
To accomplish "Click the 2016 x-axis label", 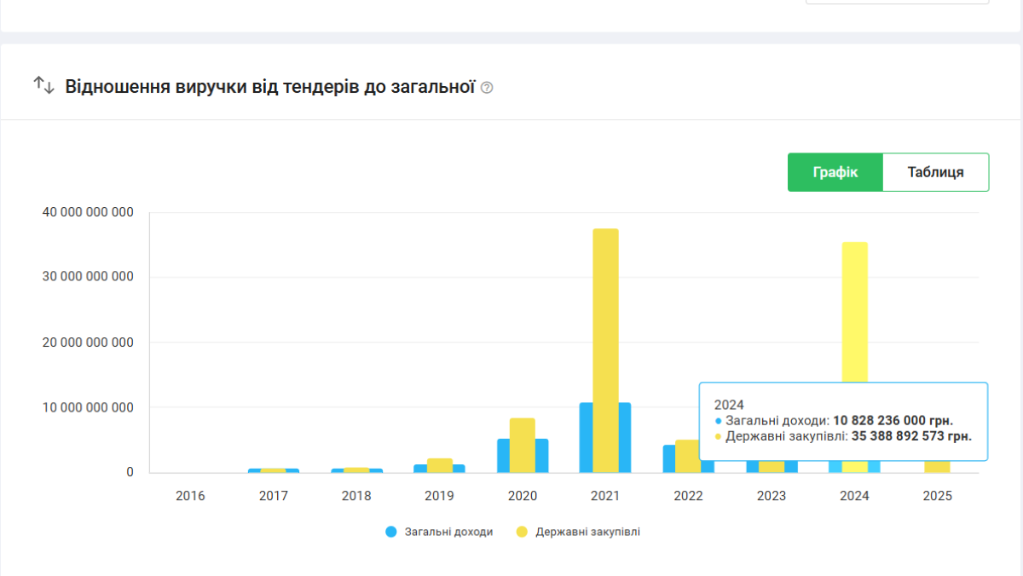I will click(190, 496).
